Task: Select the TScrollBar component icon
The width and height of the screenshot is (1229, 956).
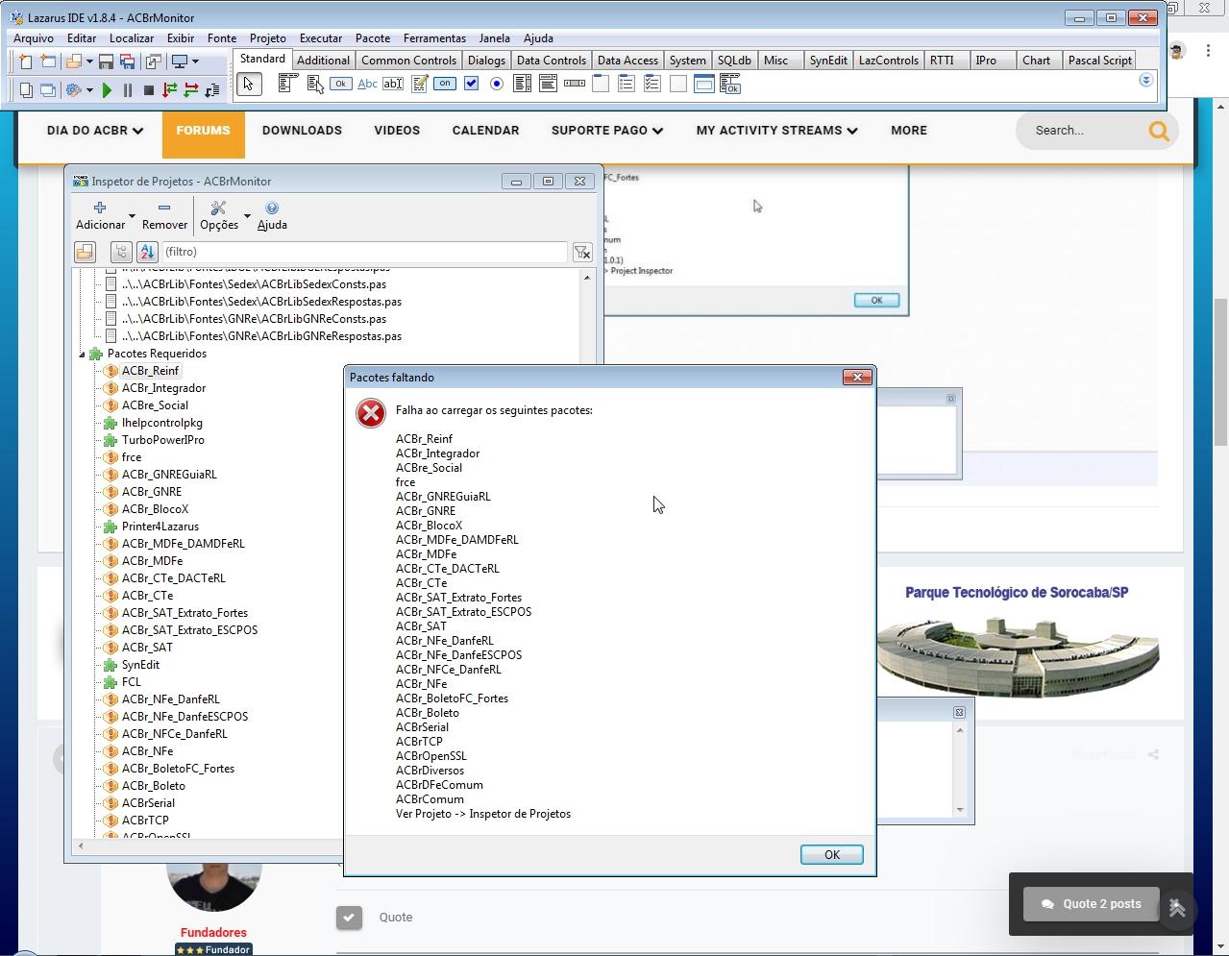Action: 575,85
